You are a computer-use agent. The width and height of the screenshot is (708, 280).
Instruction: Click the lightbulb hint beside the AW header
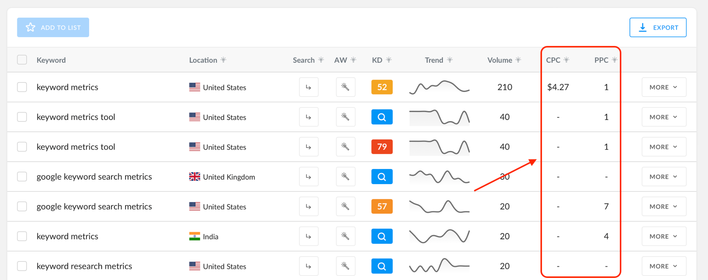tap(353, 60)
